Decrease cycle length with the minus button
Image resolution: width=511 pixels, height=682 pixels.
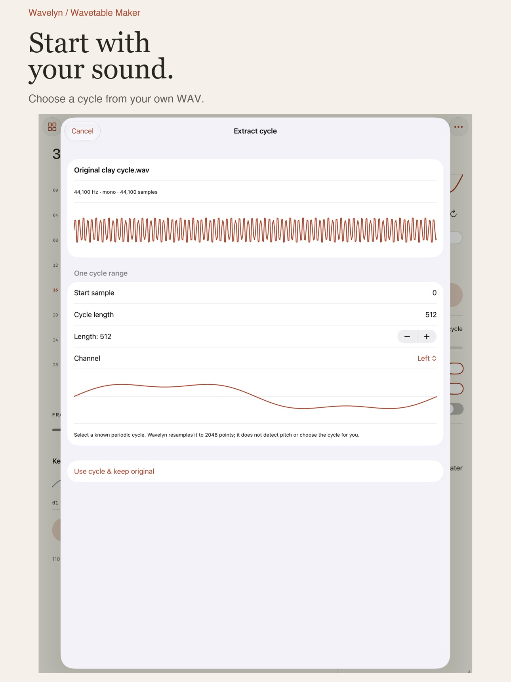click(x=407, y=336)
